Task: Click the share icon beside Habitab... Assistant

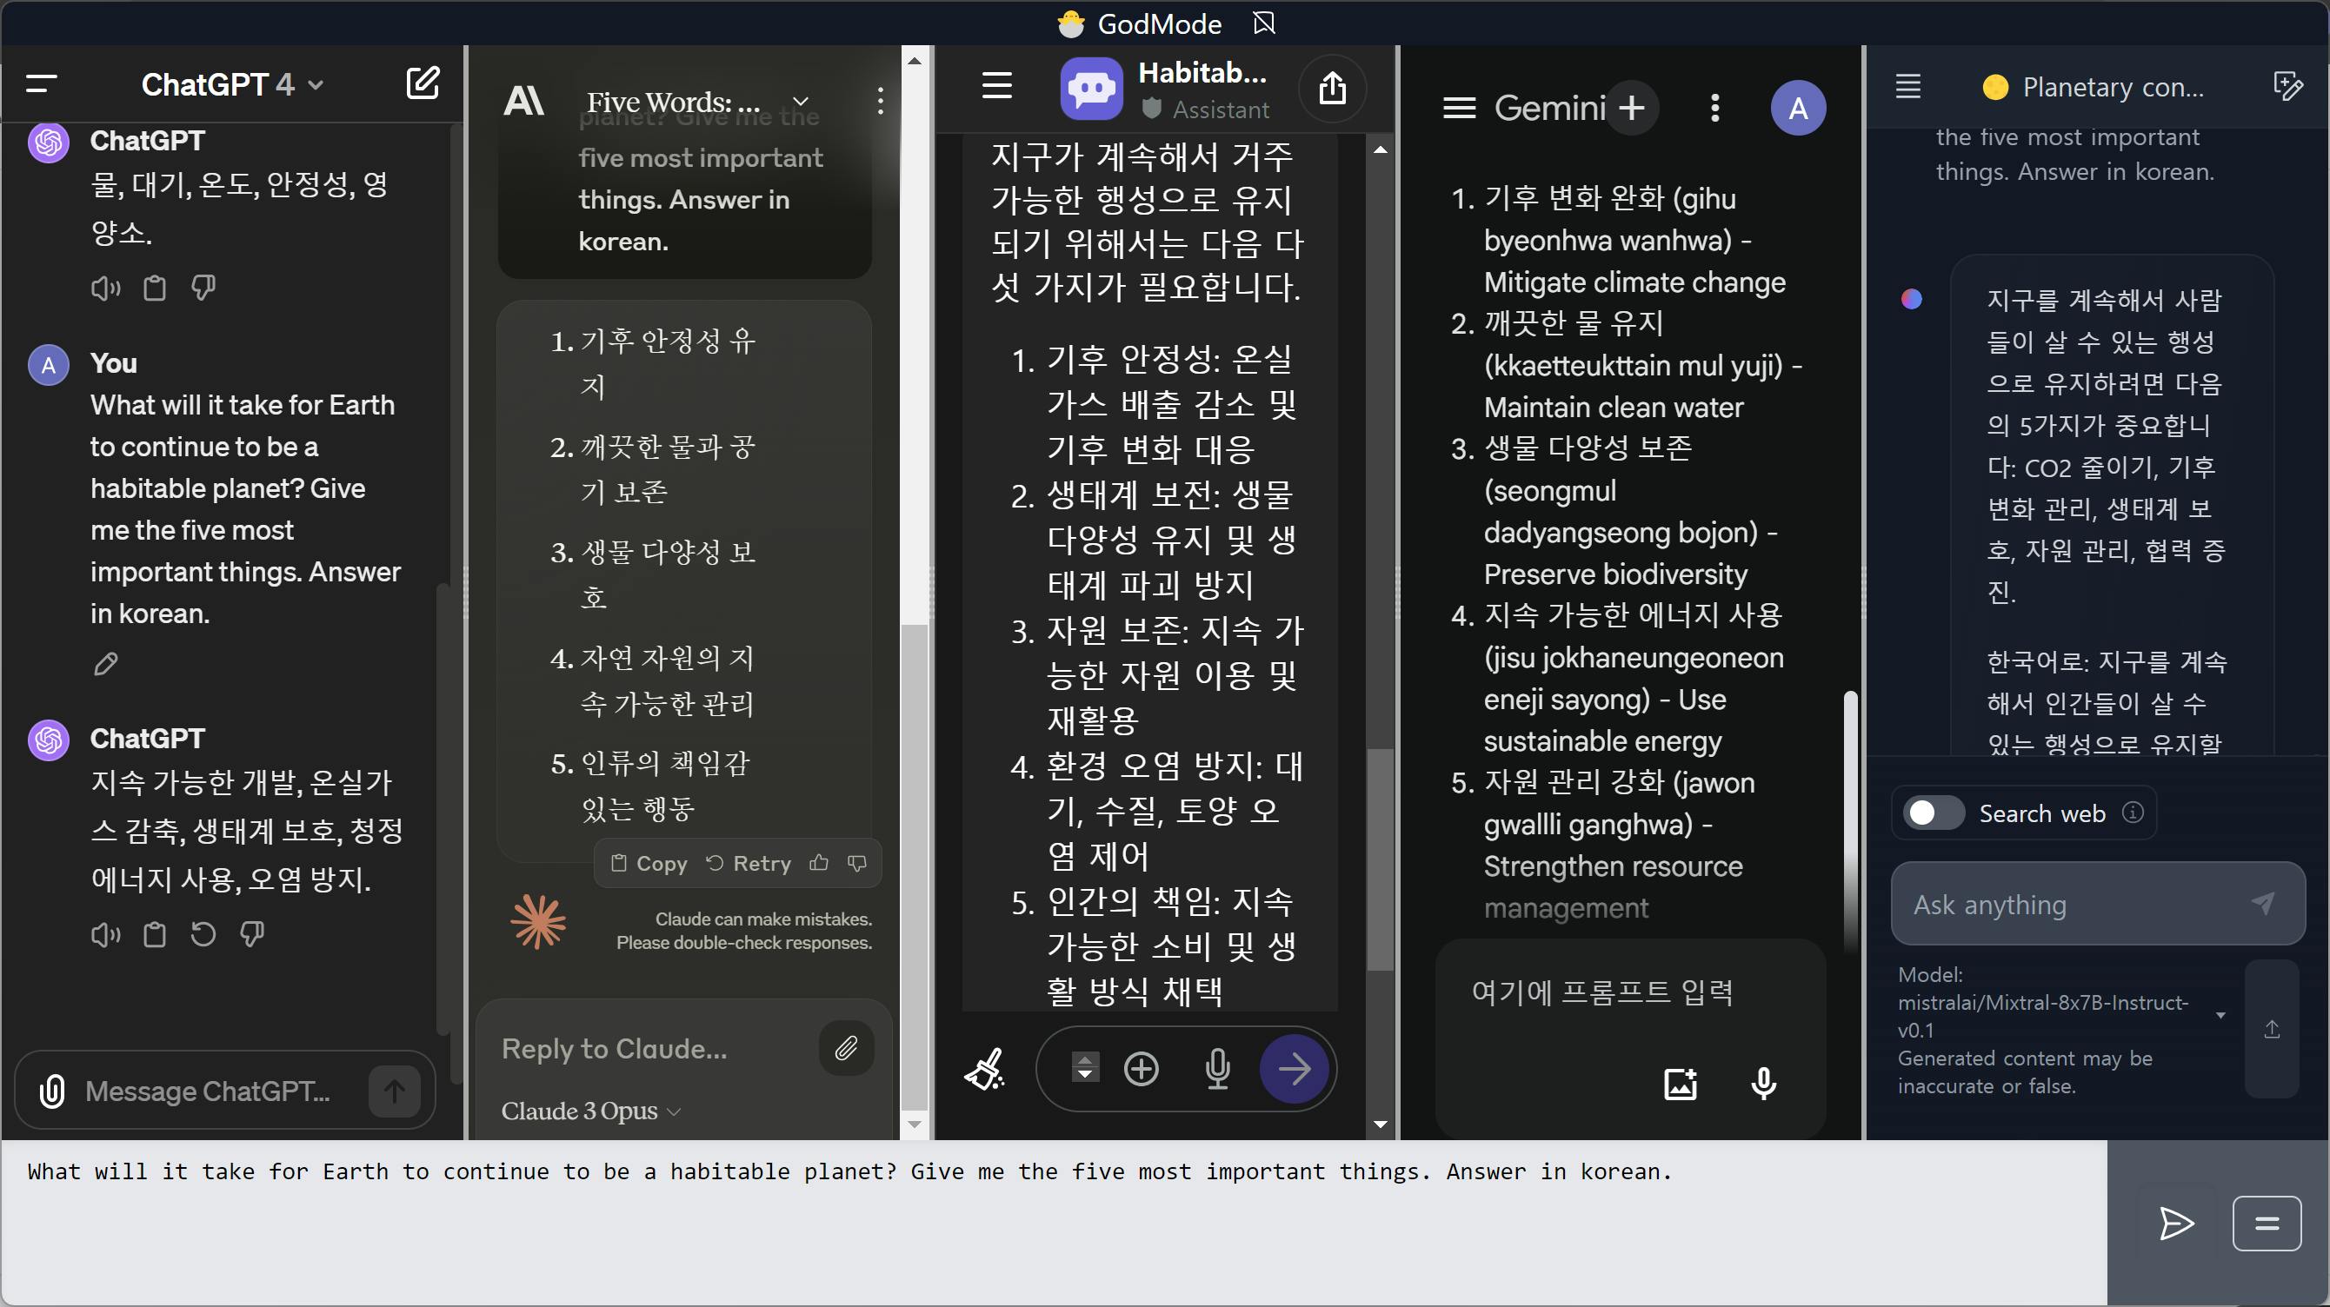Action: tap(1331, 89)
